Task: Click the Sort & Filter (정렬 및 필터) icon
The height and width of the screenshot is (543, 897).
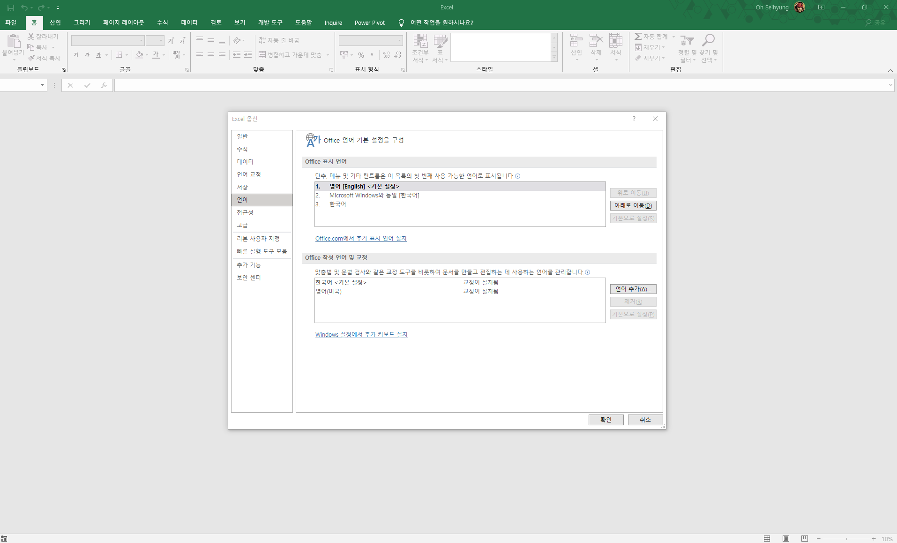Action: [x=687, y=41]
